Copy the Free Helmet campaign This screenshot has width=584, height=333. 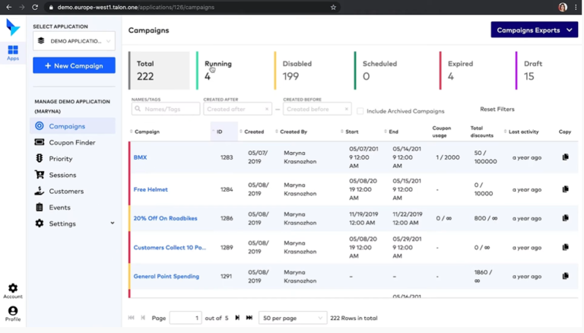(565, 189)
